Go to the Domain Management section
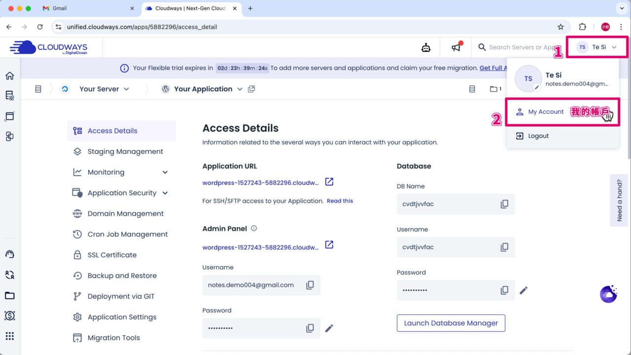The width and height of the screenshot is (631, 355). click(125, 213)
